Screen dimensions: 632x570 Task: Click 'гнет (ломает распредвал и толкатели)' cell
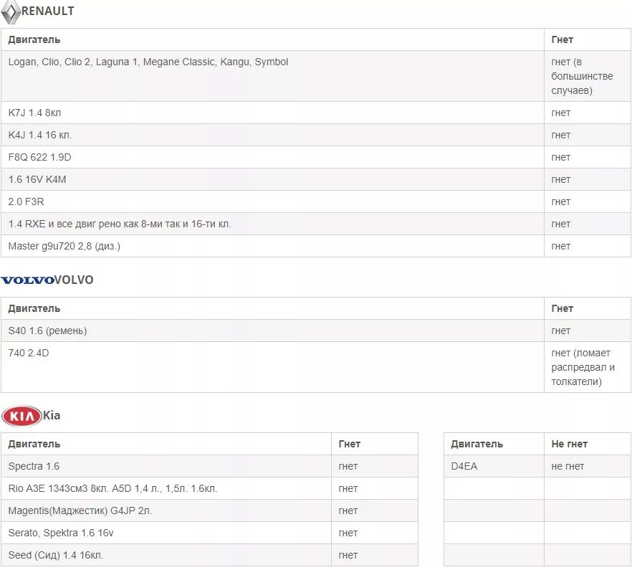pos(588,367)
